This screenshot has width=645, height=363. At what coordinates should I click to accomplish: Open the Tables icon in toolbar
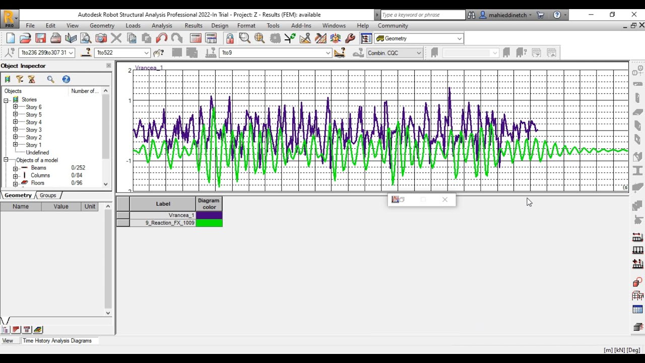tap(211, 38)
